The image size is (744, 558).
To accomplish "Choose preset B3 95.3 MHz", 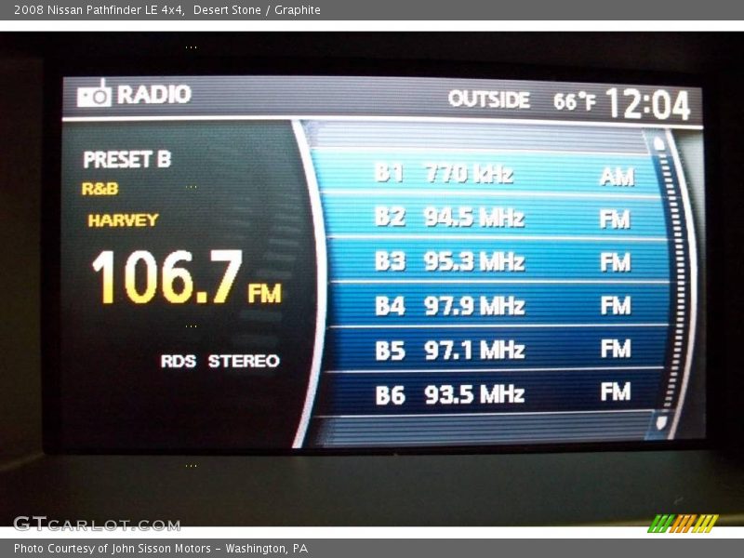I will click(x=493, y=262).
